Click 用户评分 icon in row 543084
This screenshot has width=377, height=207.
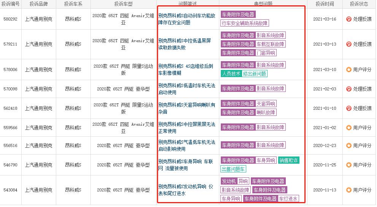click(348, 190)
